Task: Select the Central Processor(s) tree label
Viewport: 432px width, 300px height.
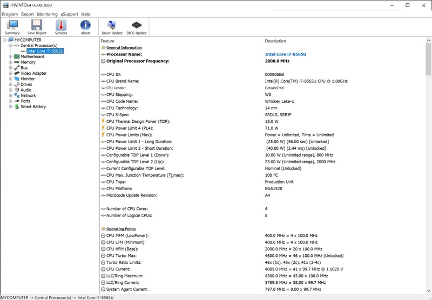Action: click(x=39, y=45)
